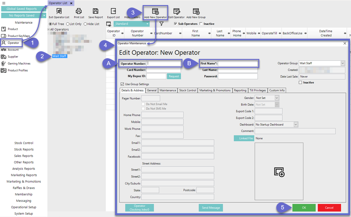Select Wait Staff in operator tree
This screenshot has height=217, width=351.
(60, 56)
